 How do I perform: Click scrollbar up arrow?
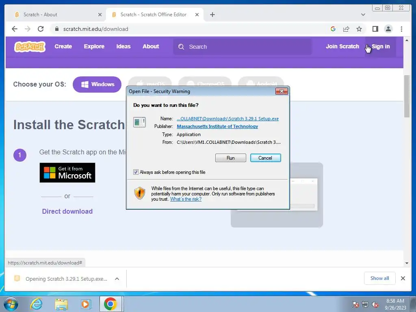click(407, 40)
